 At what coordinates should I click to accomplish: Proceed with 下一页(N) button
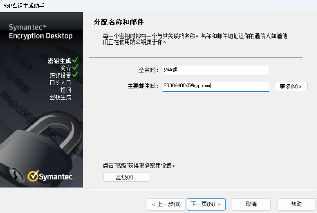[206, 204]
